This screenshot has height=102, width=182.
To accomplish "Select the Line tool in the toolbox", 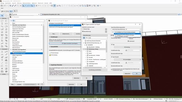I will click(2, 63).
